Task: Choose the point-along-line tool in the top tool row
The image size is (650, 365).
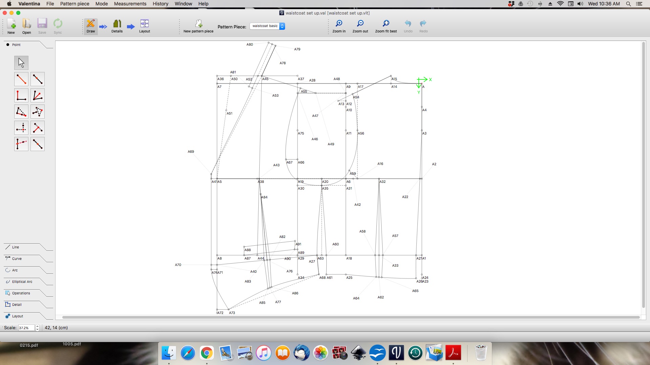Action: click(x=38, y=79)
